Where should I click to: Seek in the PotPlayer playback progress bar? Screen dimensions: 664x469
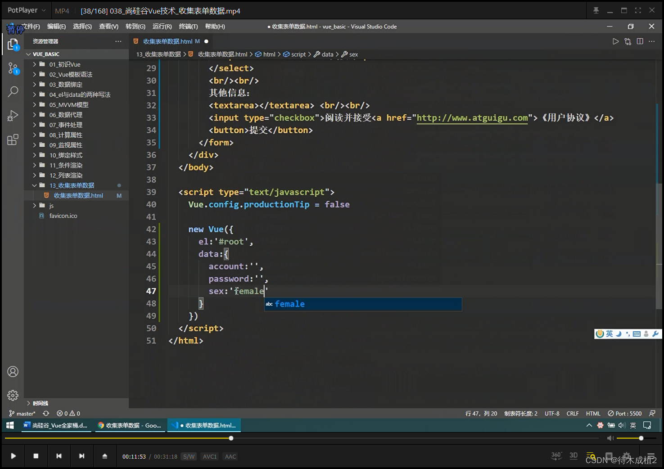pos(302,438)
